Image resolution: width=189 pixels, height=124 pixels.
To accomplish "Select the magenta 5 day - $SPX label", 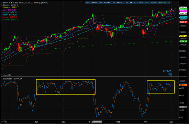I will (9, 10).
